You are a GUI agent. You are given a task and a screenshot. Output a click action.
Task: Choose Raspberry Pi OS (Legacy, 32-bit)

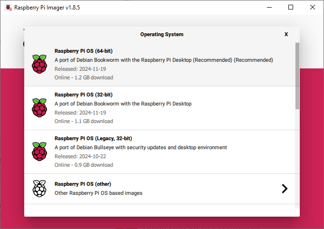[x=160, y=152]
